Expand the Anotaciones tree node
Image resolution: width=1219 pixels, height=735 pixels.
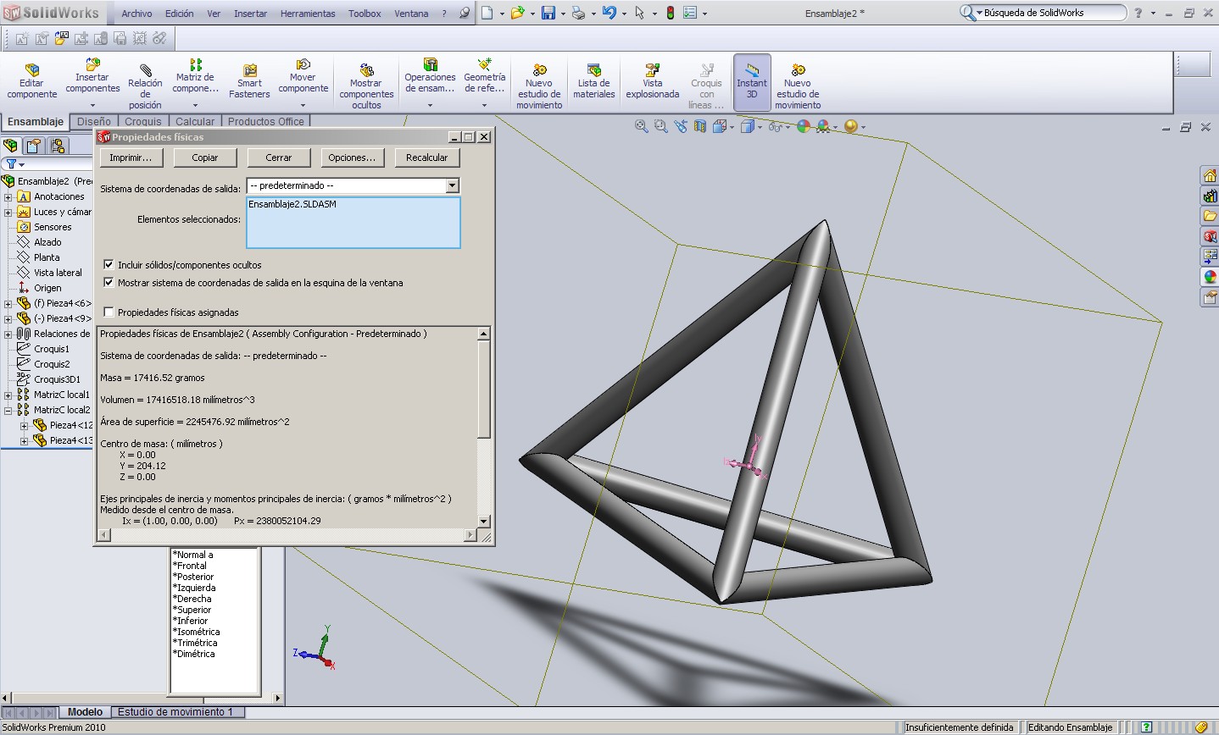tap(8, 196)
